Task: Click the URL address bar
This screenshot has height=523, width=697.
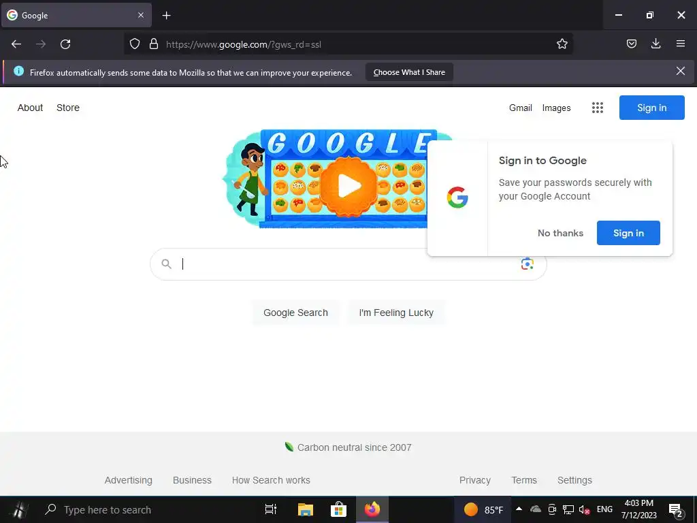Action: click(x=348, y=44)
